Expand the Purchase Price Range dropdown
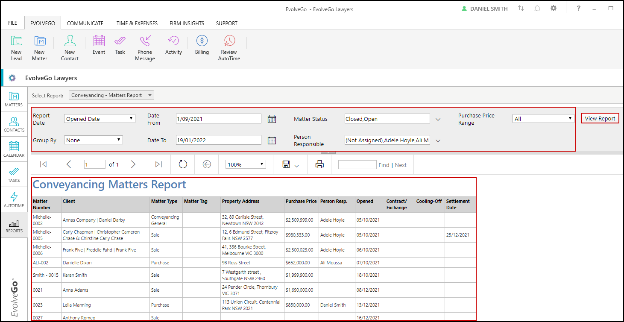624x322 pixels. point(543,119)
